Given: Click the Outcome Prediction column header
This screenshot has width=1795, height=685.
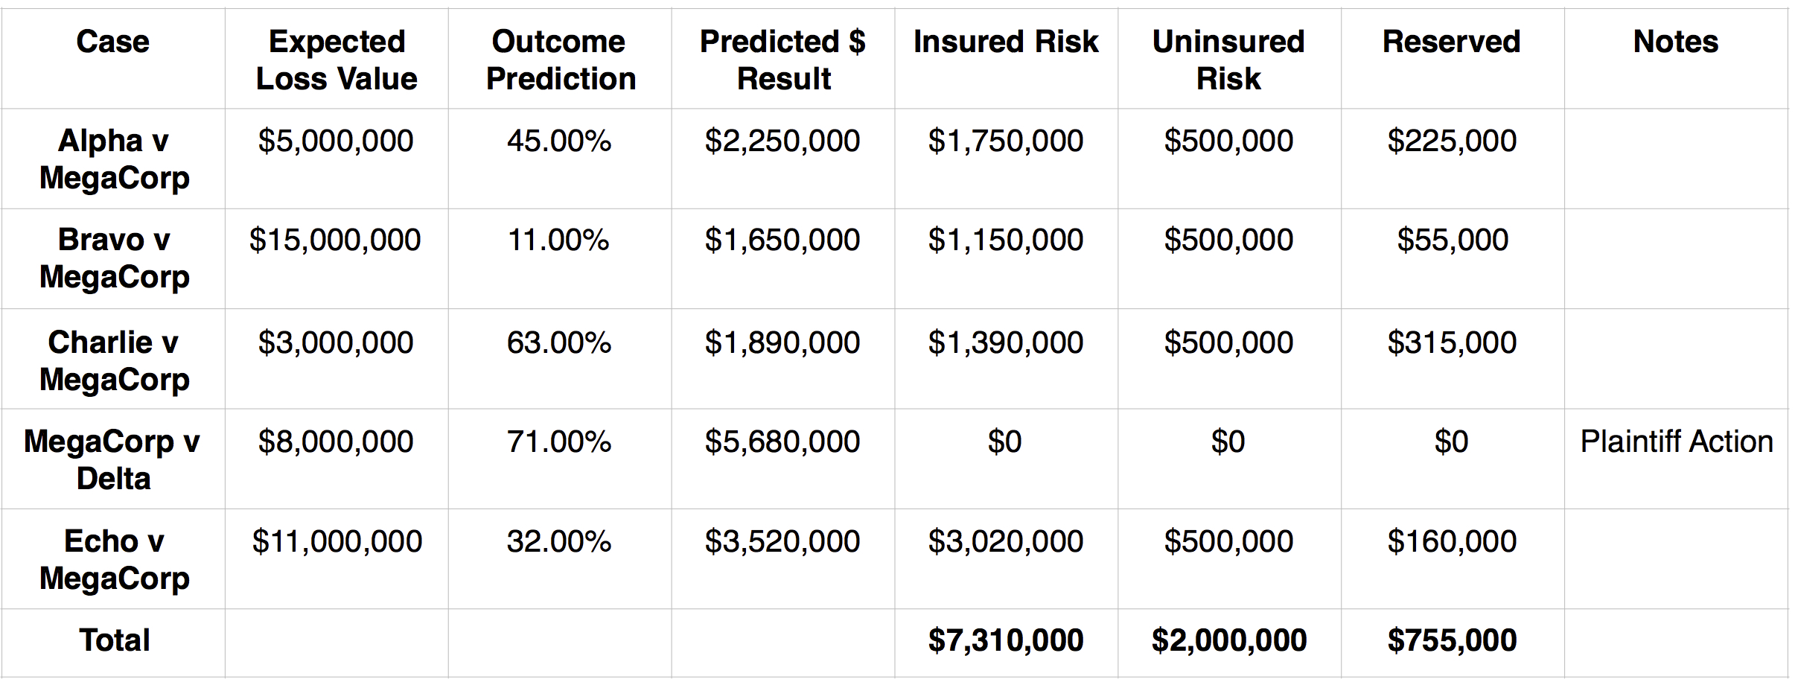Looking at the screenshot, I should (x=560, y=60).
